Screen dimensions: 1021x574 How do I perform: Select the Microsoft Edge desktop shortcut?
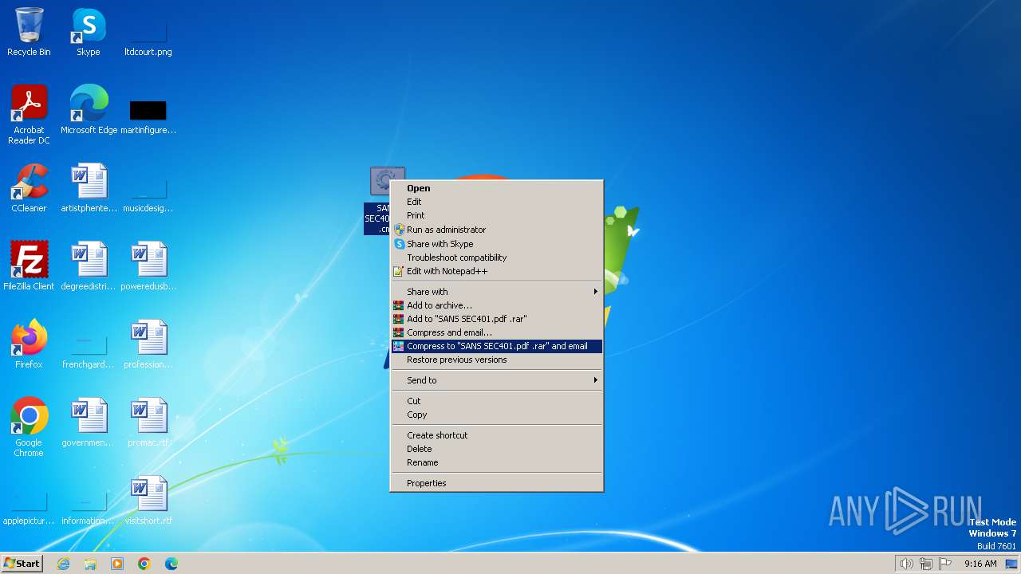[89, 110]
